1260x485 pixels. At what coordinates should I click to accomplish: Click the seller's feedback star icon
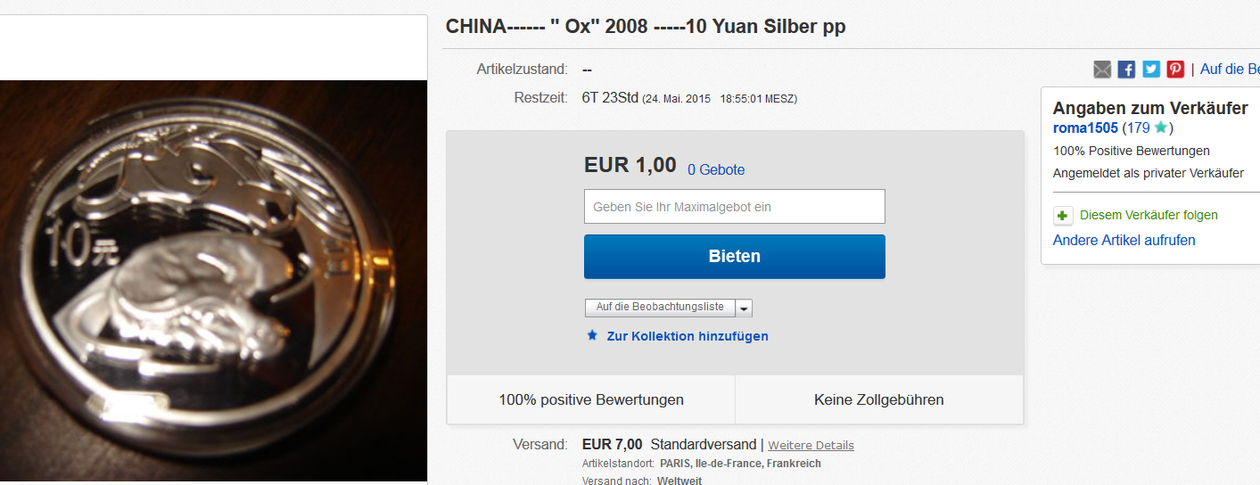point(1160,127)
